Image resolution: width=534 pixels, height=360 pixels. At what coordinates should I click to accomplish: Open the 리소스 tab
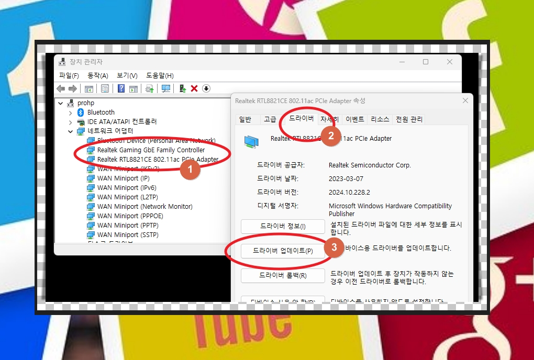[380, 119]
